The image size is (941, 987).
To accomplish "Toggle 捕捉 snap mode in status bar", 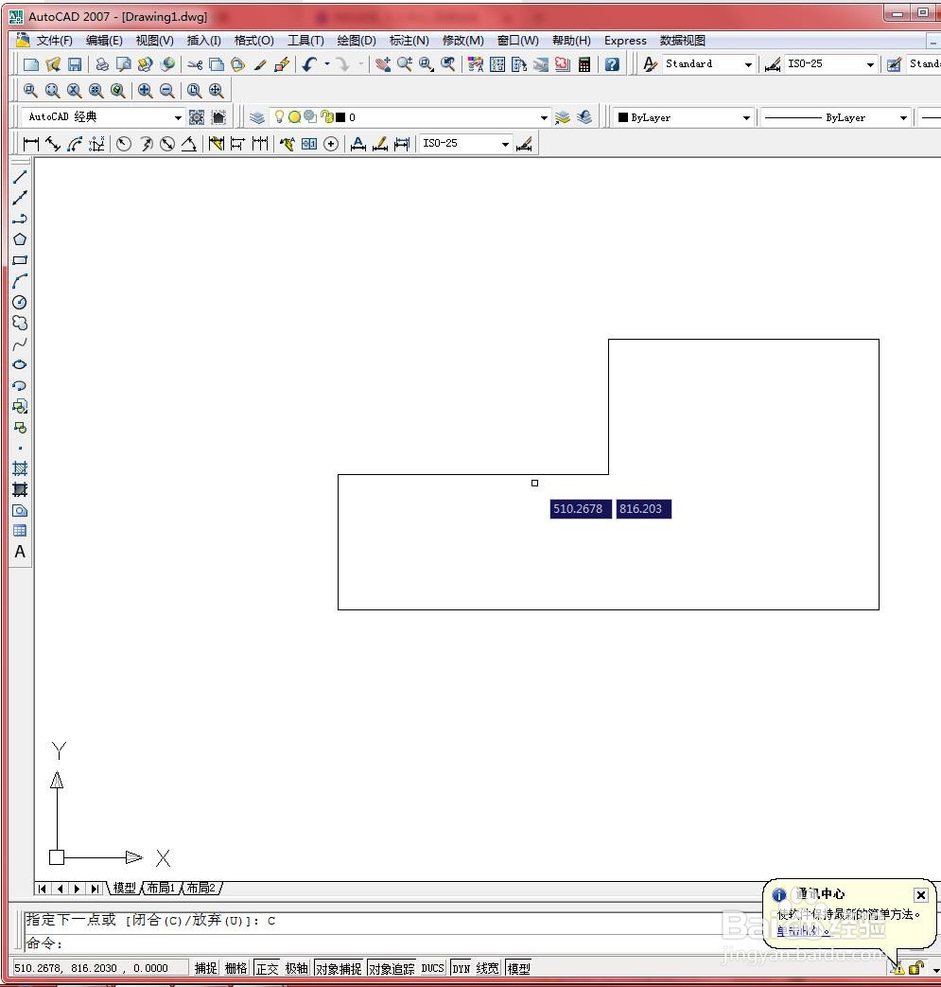I will pyautogui.click(x=205, y=967).
